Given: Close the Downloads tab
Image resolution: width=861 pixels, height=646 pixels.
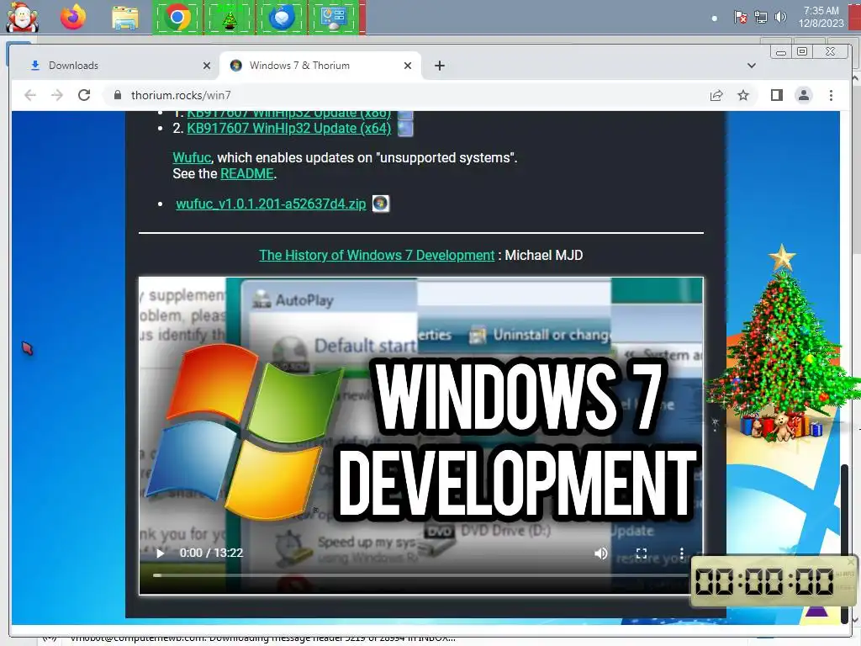Looking at the screenshot, I should [x=207, y=66].
